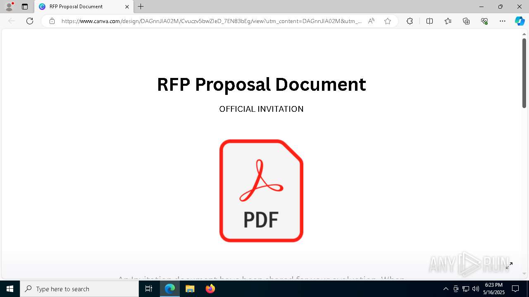This screenshot has height=297, width=529.
Task: Minimize the Edge window
Action: 481,7
